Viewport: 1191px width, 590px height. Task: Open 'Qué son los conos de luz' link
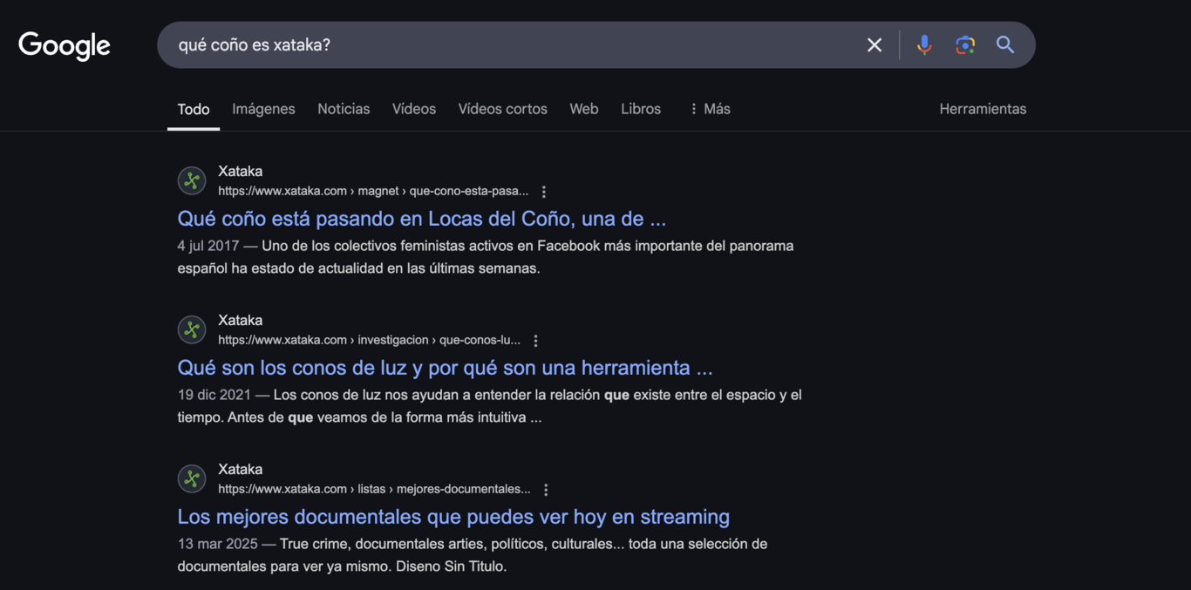(445, 368)
